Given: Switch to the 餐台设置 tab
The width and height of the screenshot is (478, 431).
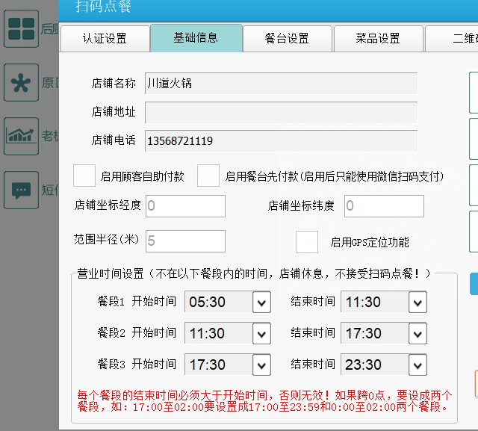Looking at the screenshot, I should click(x=288, y=39).
